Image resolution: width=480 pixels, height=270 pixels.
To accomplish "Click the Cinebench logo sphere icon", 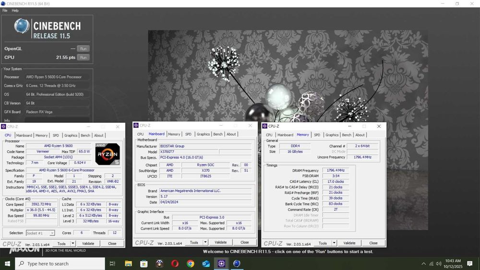I will point(22,26).
